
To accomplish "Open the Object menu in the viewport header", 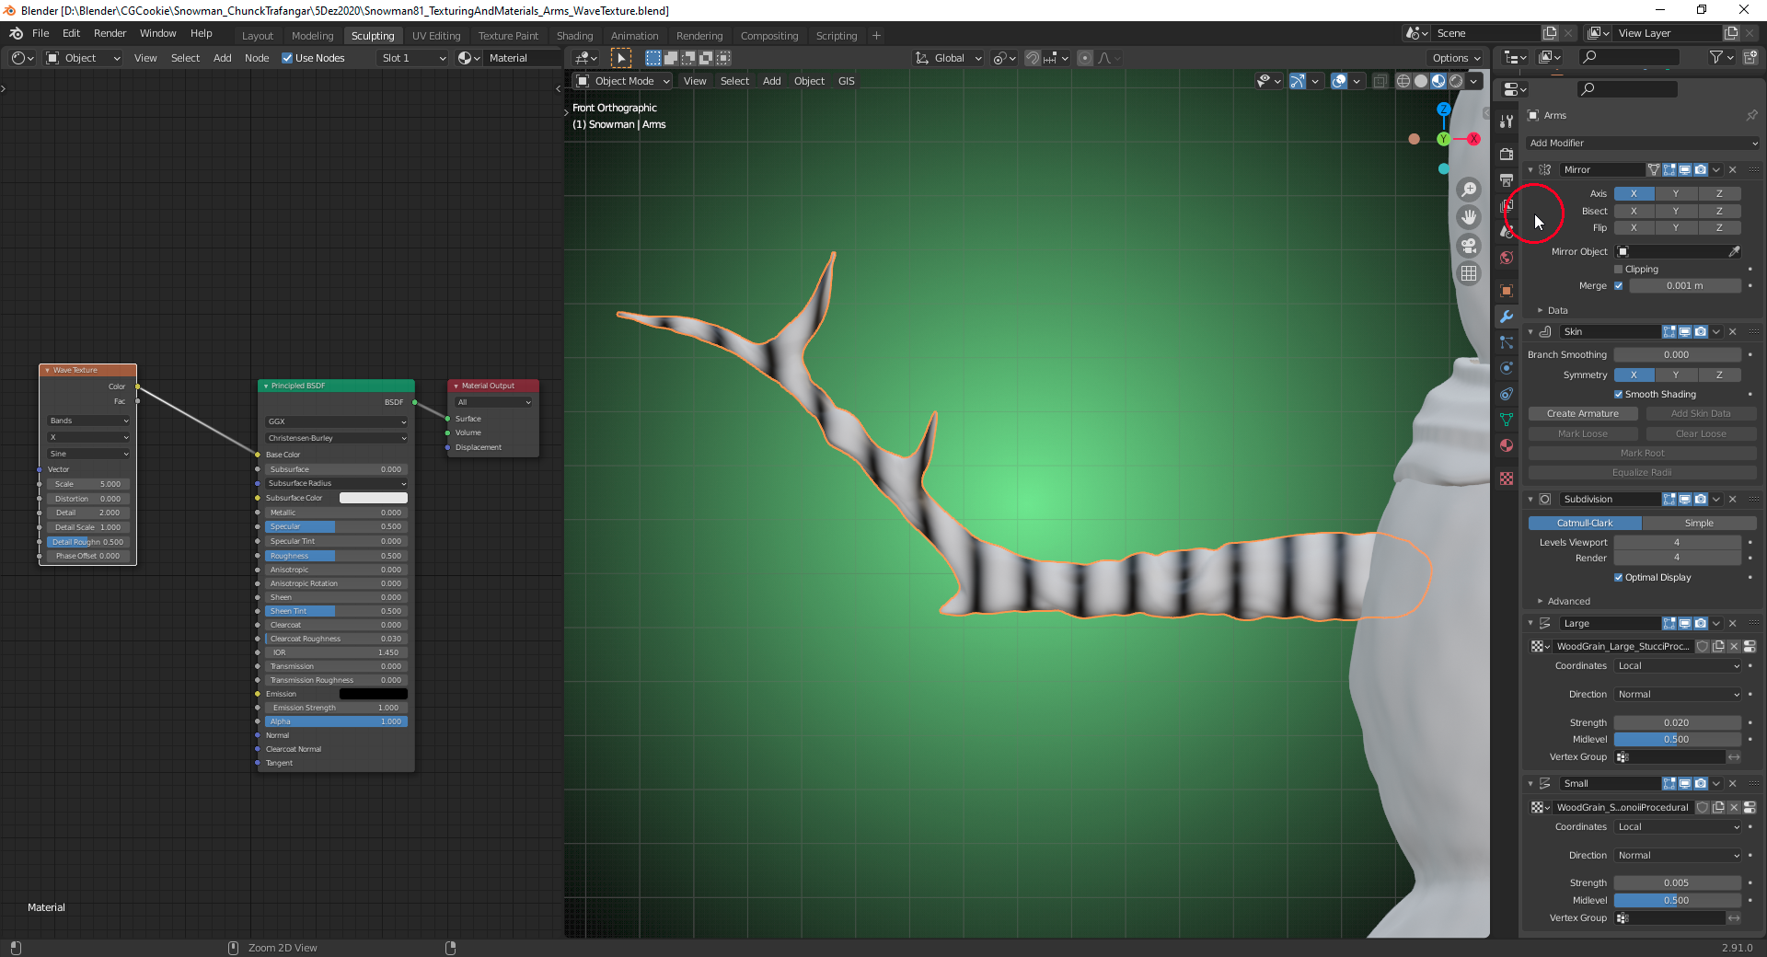I will 809,81.
